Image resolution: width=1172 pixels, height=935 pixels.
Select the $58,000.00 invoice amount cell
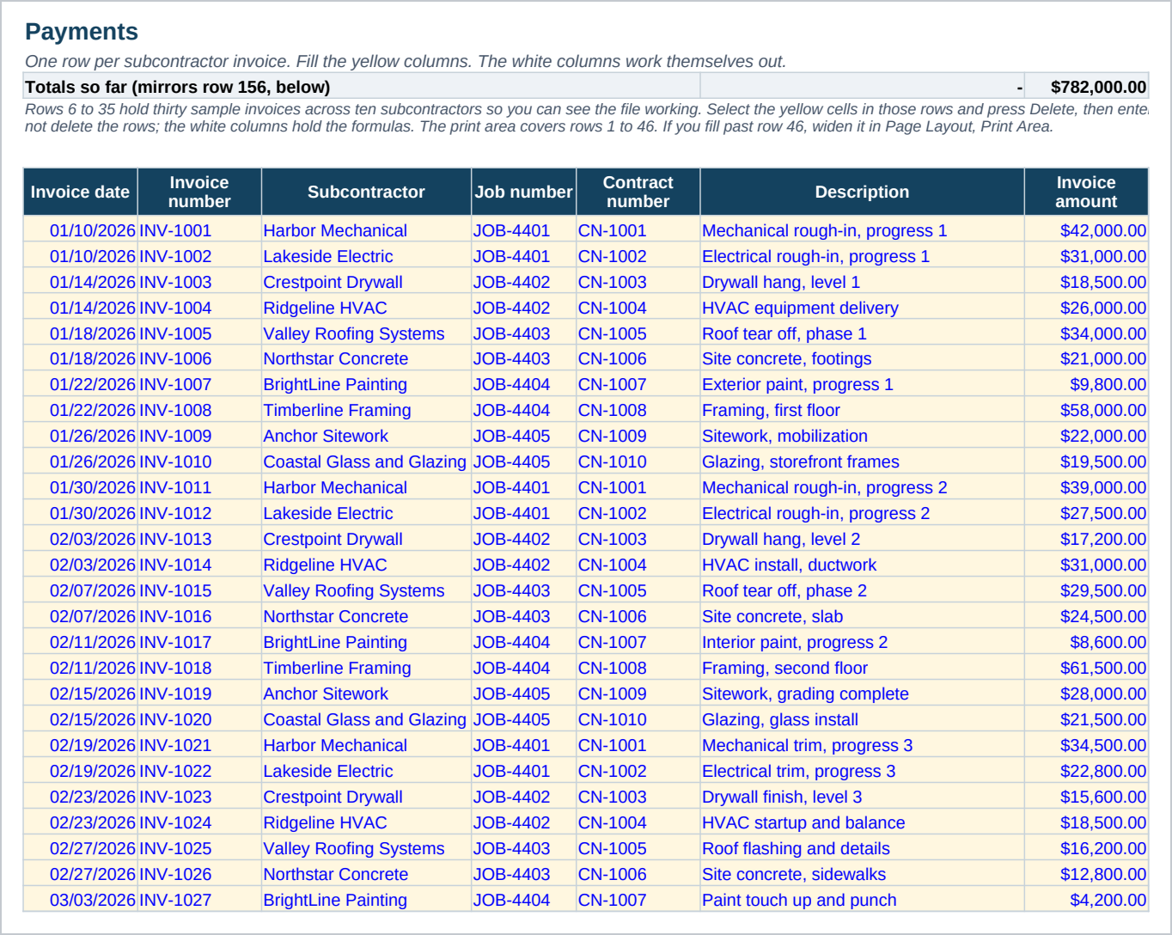tap(1086, 410)
